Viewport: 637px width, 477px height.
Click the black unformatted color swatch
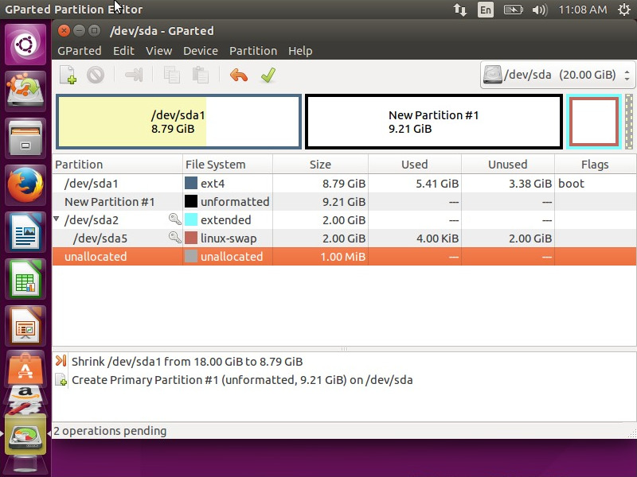click(191, 201)
